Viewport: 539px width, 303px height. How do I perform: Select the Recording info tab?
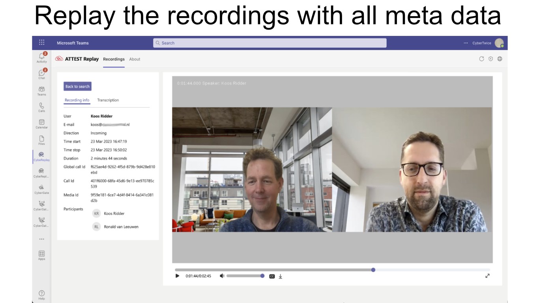[77, 100]
